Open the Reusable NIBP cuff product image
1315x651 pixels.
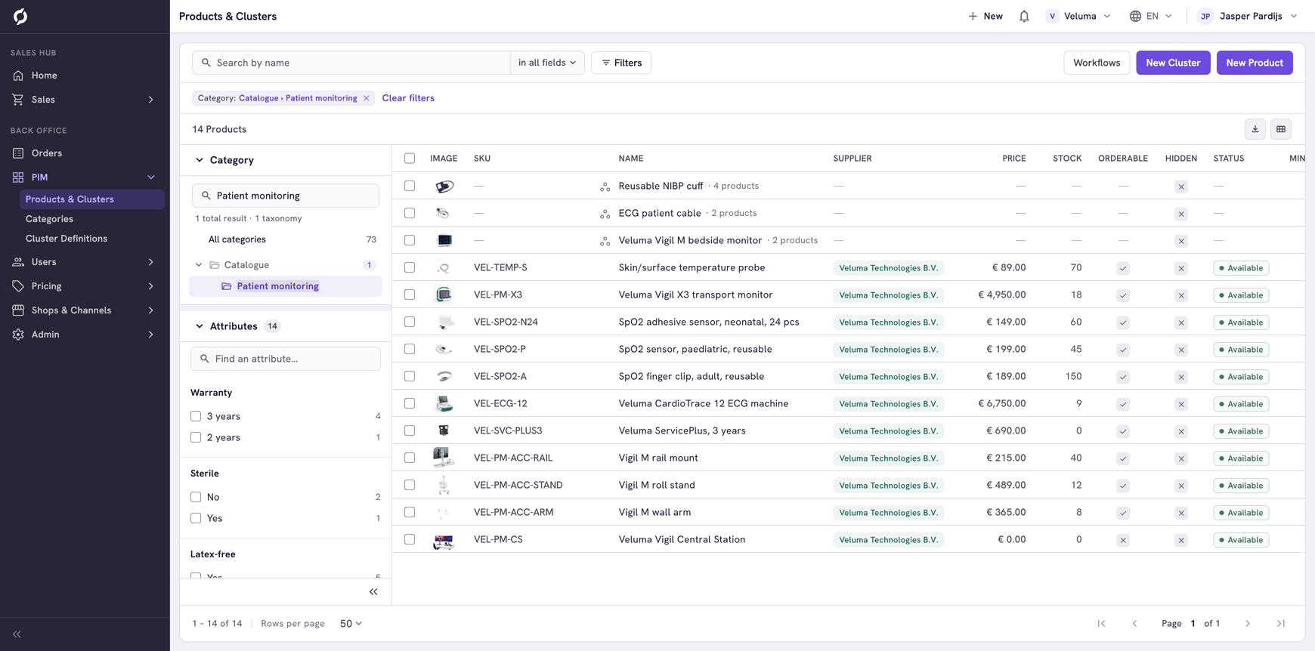[444, 186]
